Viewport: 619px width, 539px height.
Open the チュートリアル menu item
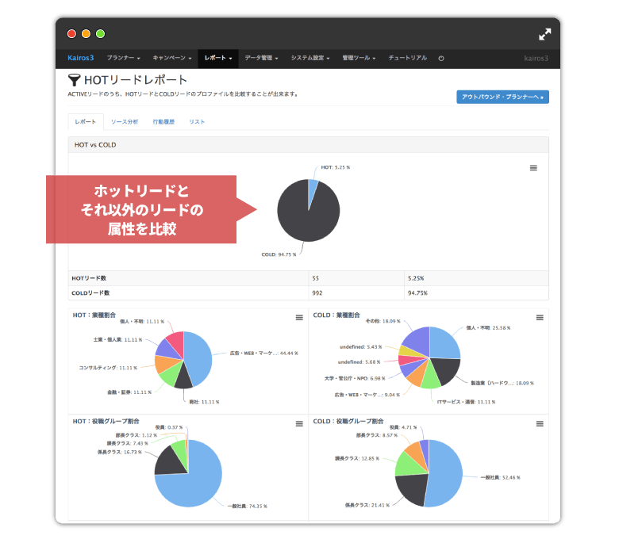(407, 58)
